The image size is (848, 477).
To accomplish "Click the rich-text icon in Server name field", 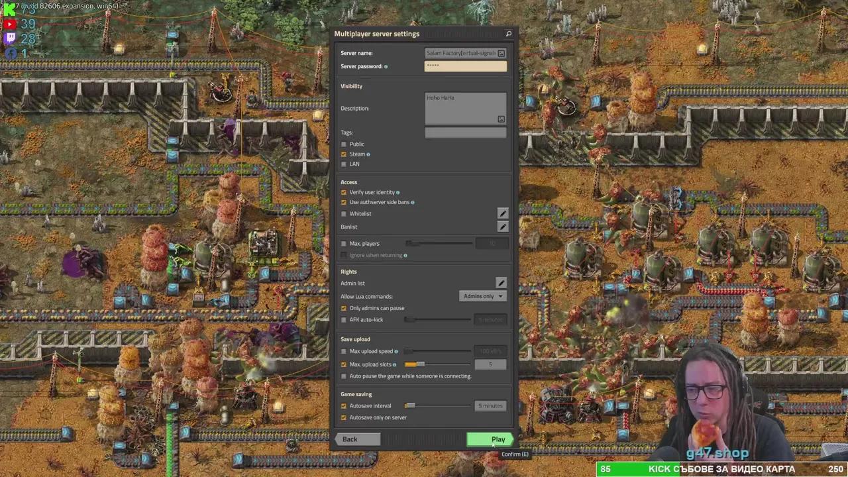I will point(501,53).
